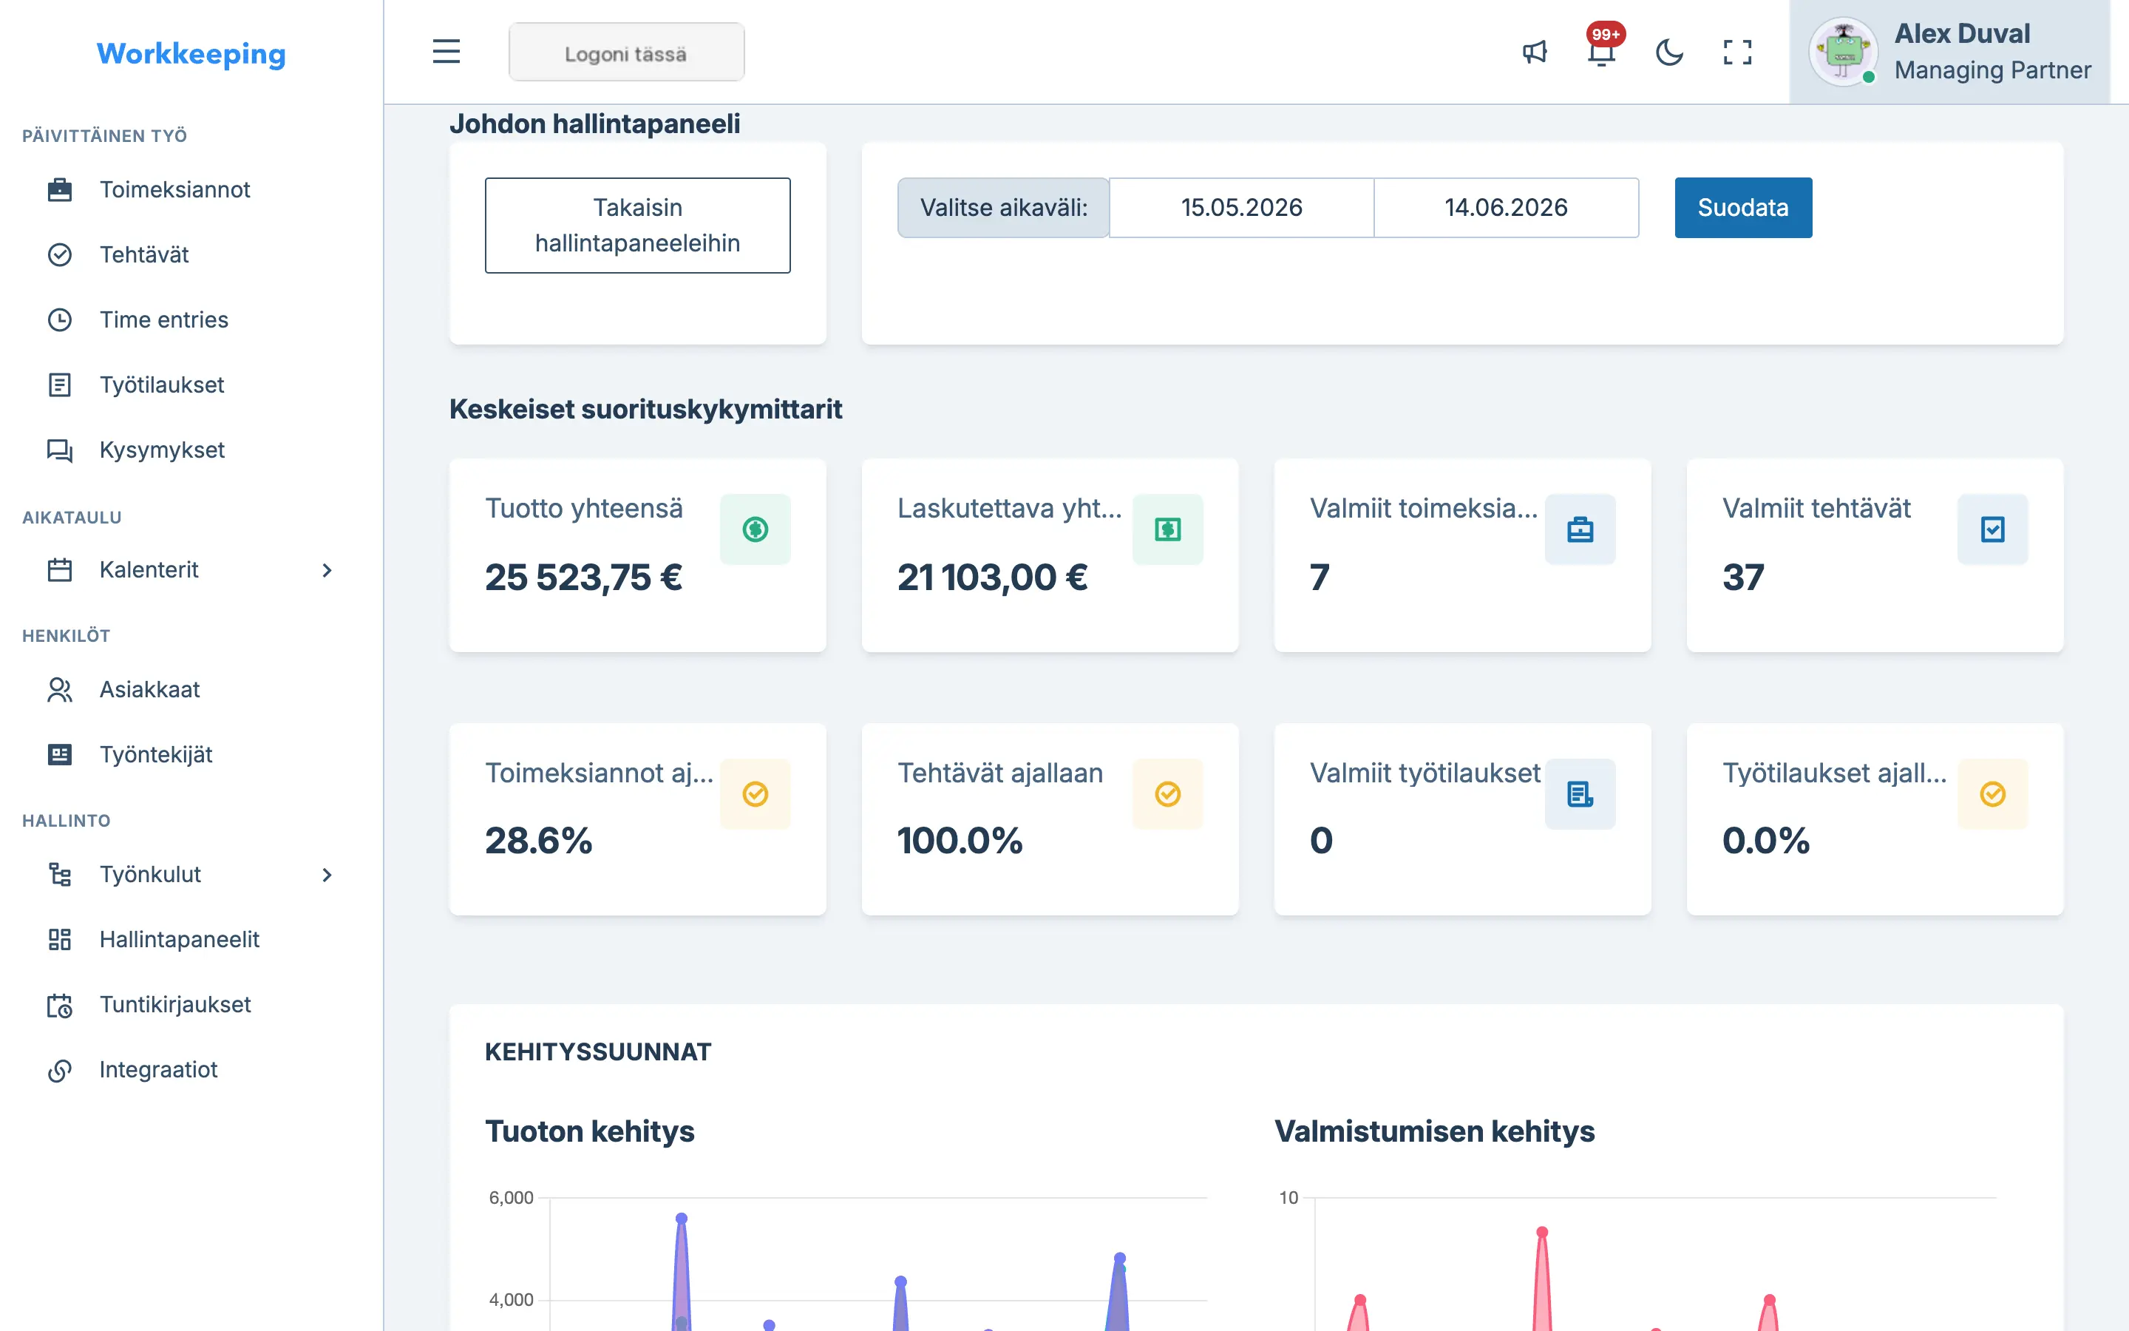Viewport: 2129px width, 1331px height.
Task: Click the Työntekijät sidebar icon
Action: point(60,754)
